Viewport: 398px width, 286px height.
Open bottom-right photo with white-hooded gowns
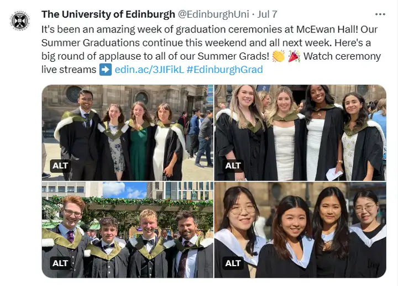coord(300,230)
